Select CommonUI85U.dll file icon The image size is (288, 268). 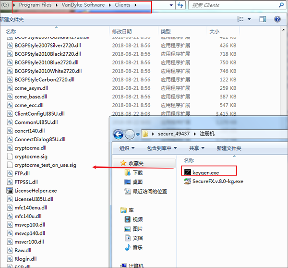click(10, 122)
